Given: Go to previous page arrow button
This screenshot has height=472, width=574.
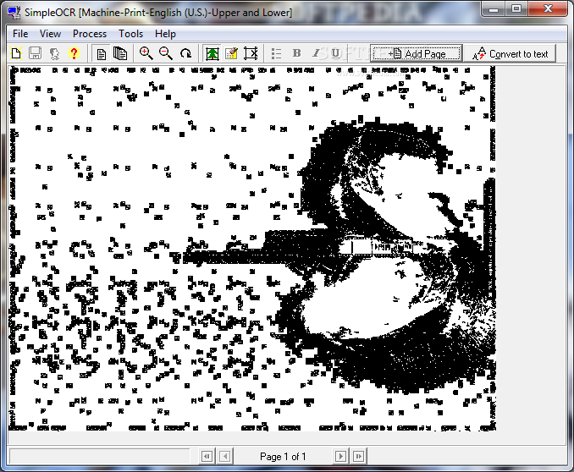Looking at the screenshot, I should coord(225,456).
